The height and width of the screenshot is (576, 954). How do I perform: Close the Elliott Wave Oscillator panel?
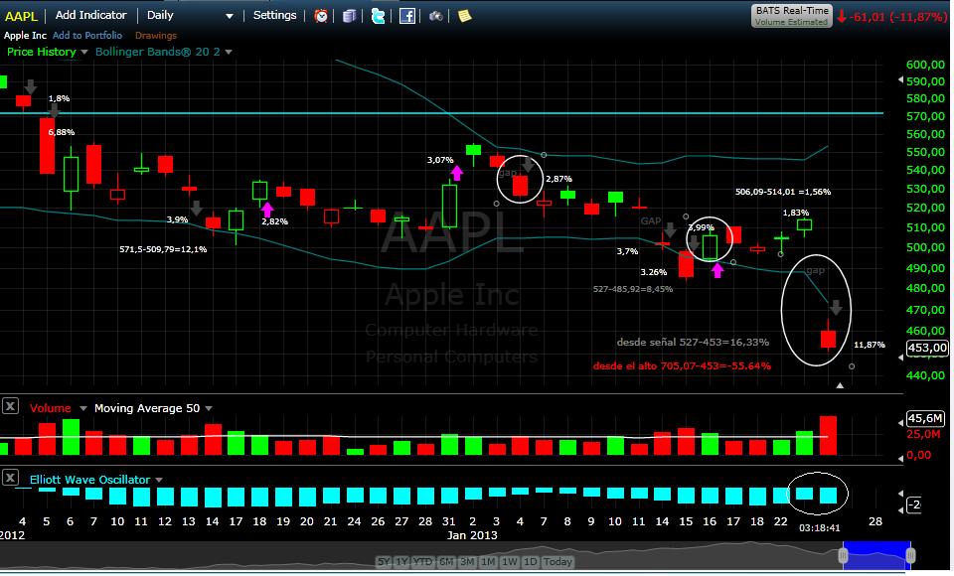point(10,479)
